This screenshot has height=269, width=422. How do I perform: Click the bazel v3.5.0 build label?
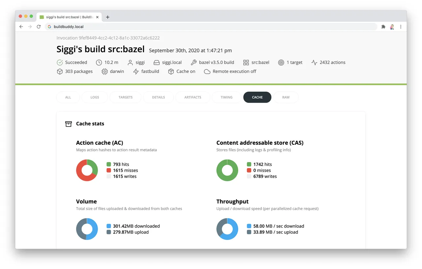[217, 62]
